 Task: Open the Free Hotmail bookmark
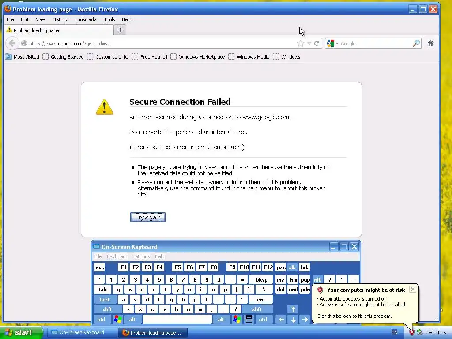[150, 57]
